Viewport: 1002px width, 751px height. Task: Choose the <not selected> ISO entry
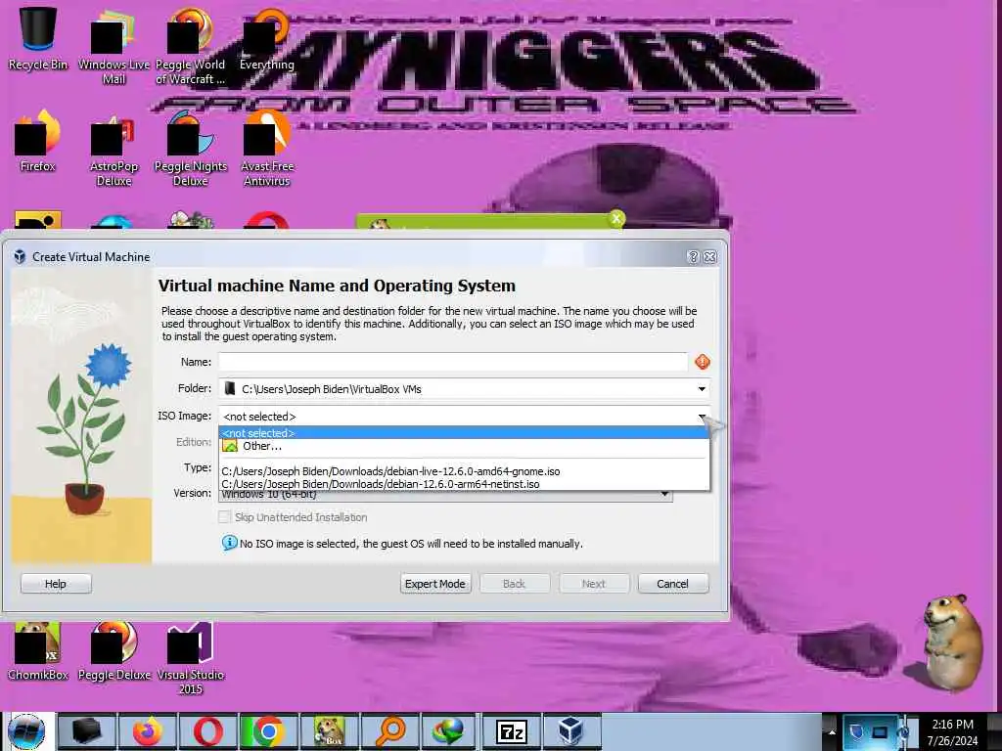[x=464, y=433]
